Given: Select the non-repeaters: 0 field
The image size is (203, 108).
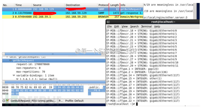Looking at the screenshot, I should coord(28,68).
